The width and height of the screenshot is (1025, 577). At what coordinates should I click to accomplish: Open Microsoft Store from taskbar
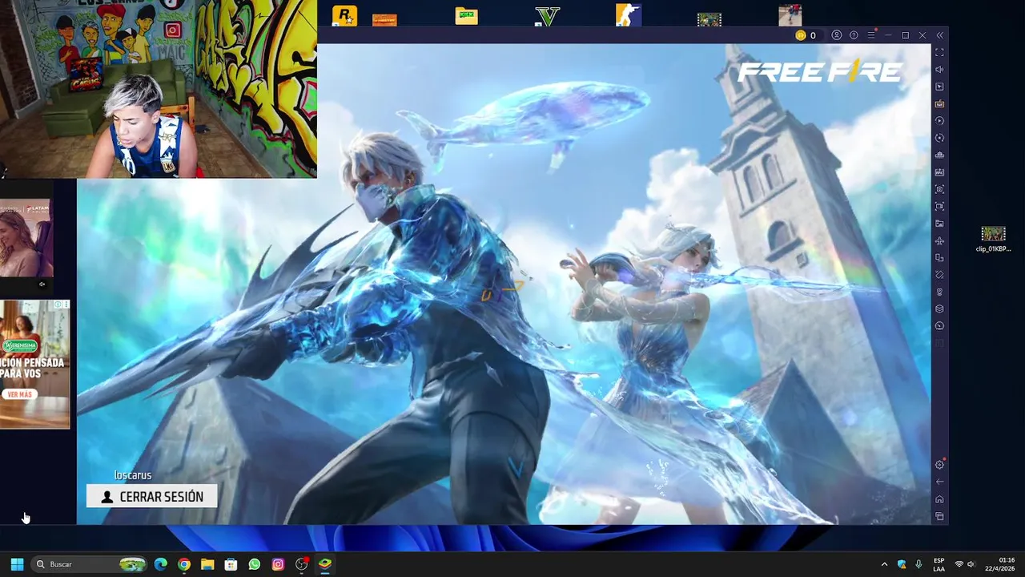click(x=231, y=564)
